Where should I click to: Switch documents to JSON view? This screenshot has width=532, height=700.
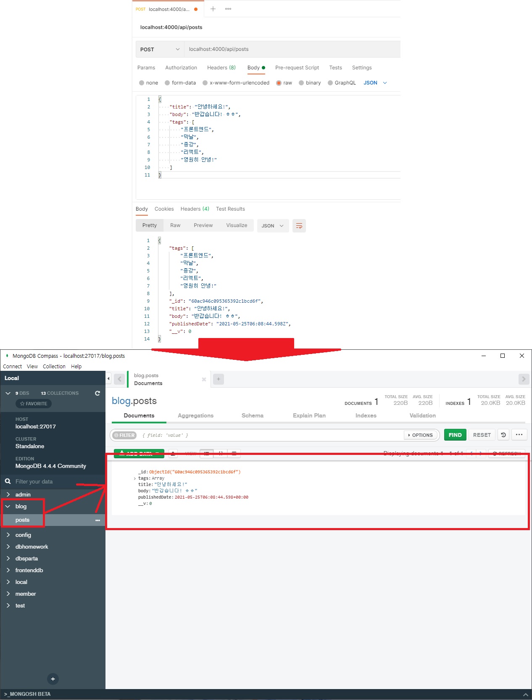[x=221, y=453]
